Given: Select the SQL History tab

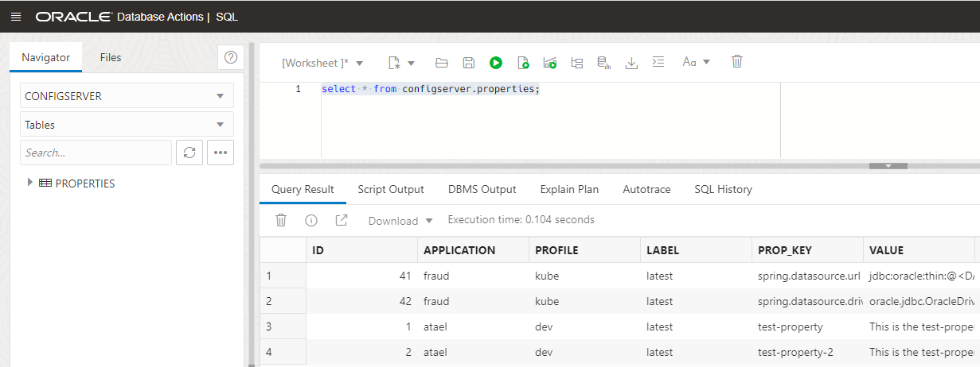Looking at the screenshot, I should click(723, 189).
